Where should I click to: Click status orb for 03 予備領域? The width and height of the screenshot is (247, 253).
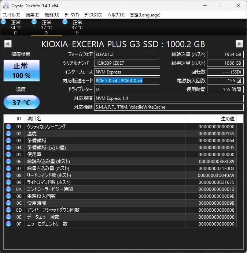pyautogui.click(x=8, y=140)
